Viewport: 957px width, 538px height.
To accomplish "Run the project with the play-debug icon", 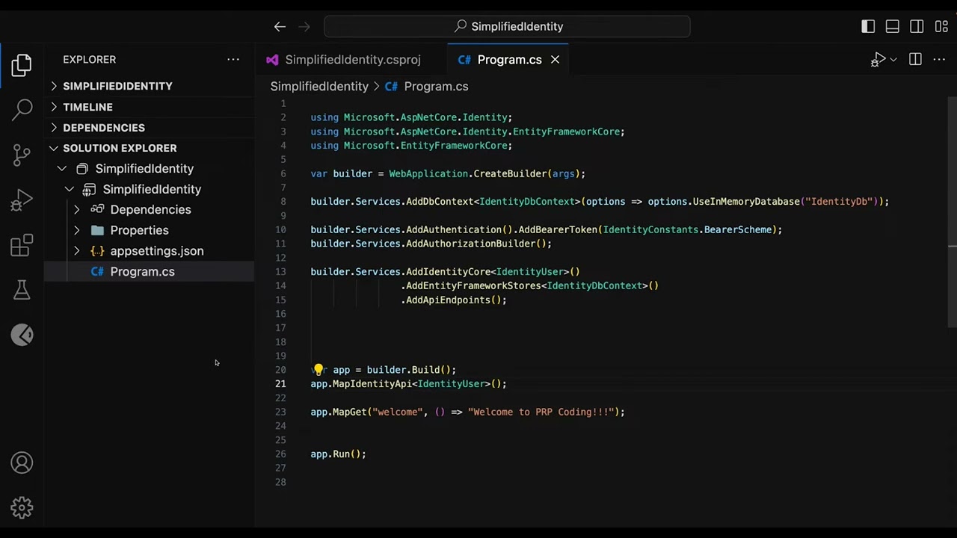I will click(878, 60).
